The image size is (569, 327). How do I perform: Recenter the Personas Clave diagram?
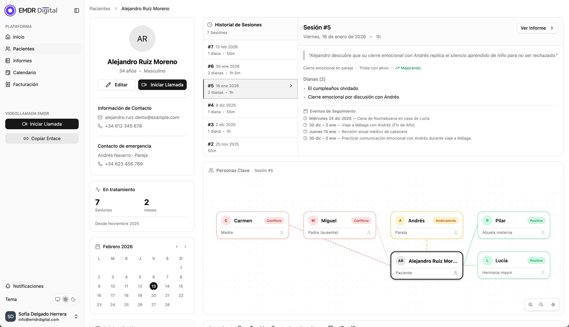(553, 305)
